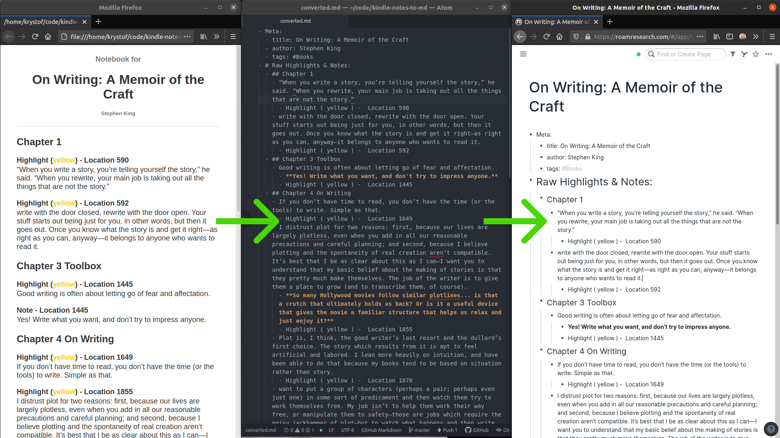Select the converted.md tab in Atom

click(x=295, y=21)
